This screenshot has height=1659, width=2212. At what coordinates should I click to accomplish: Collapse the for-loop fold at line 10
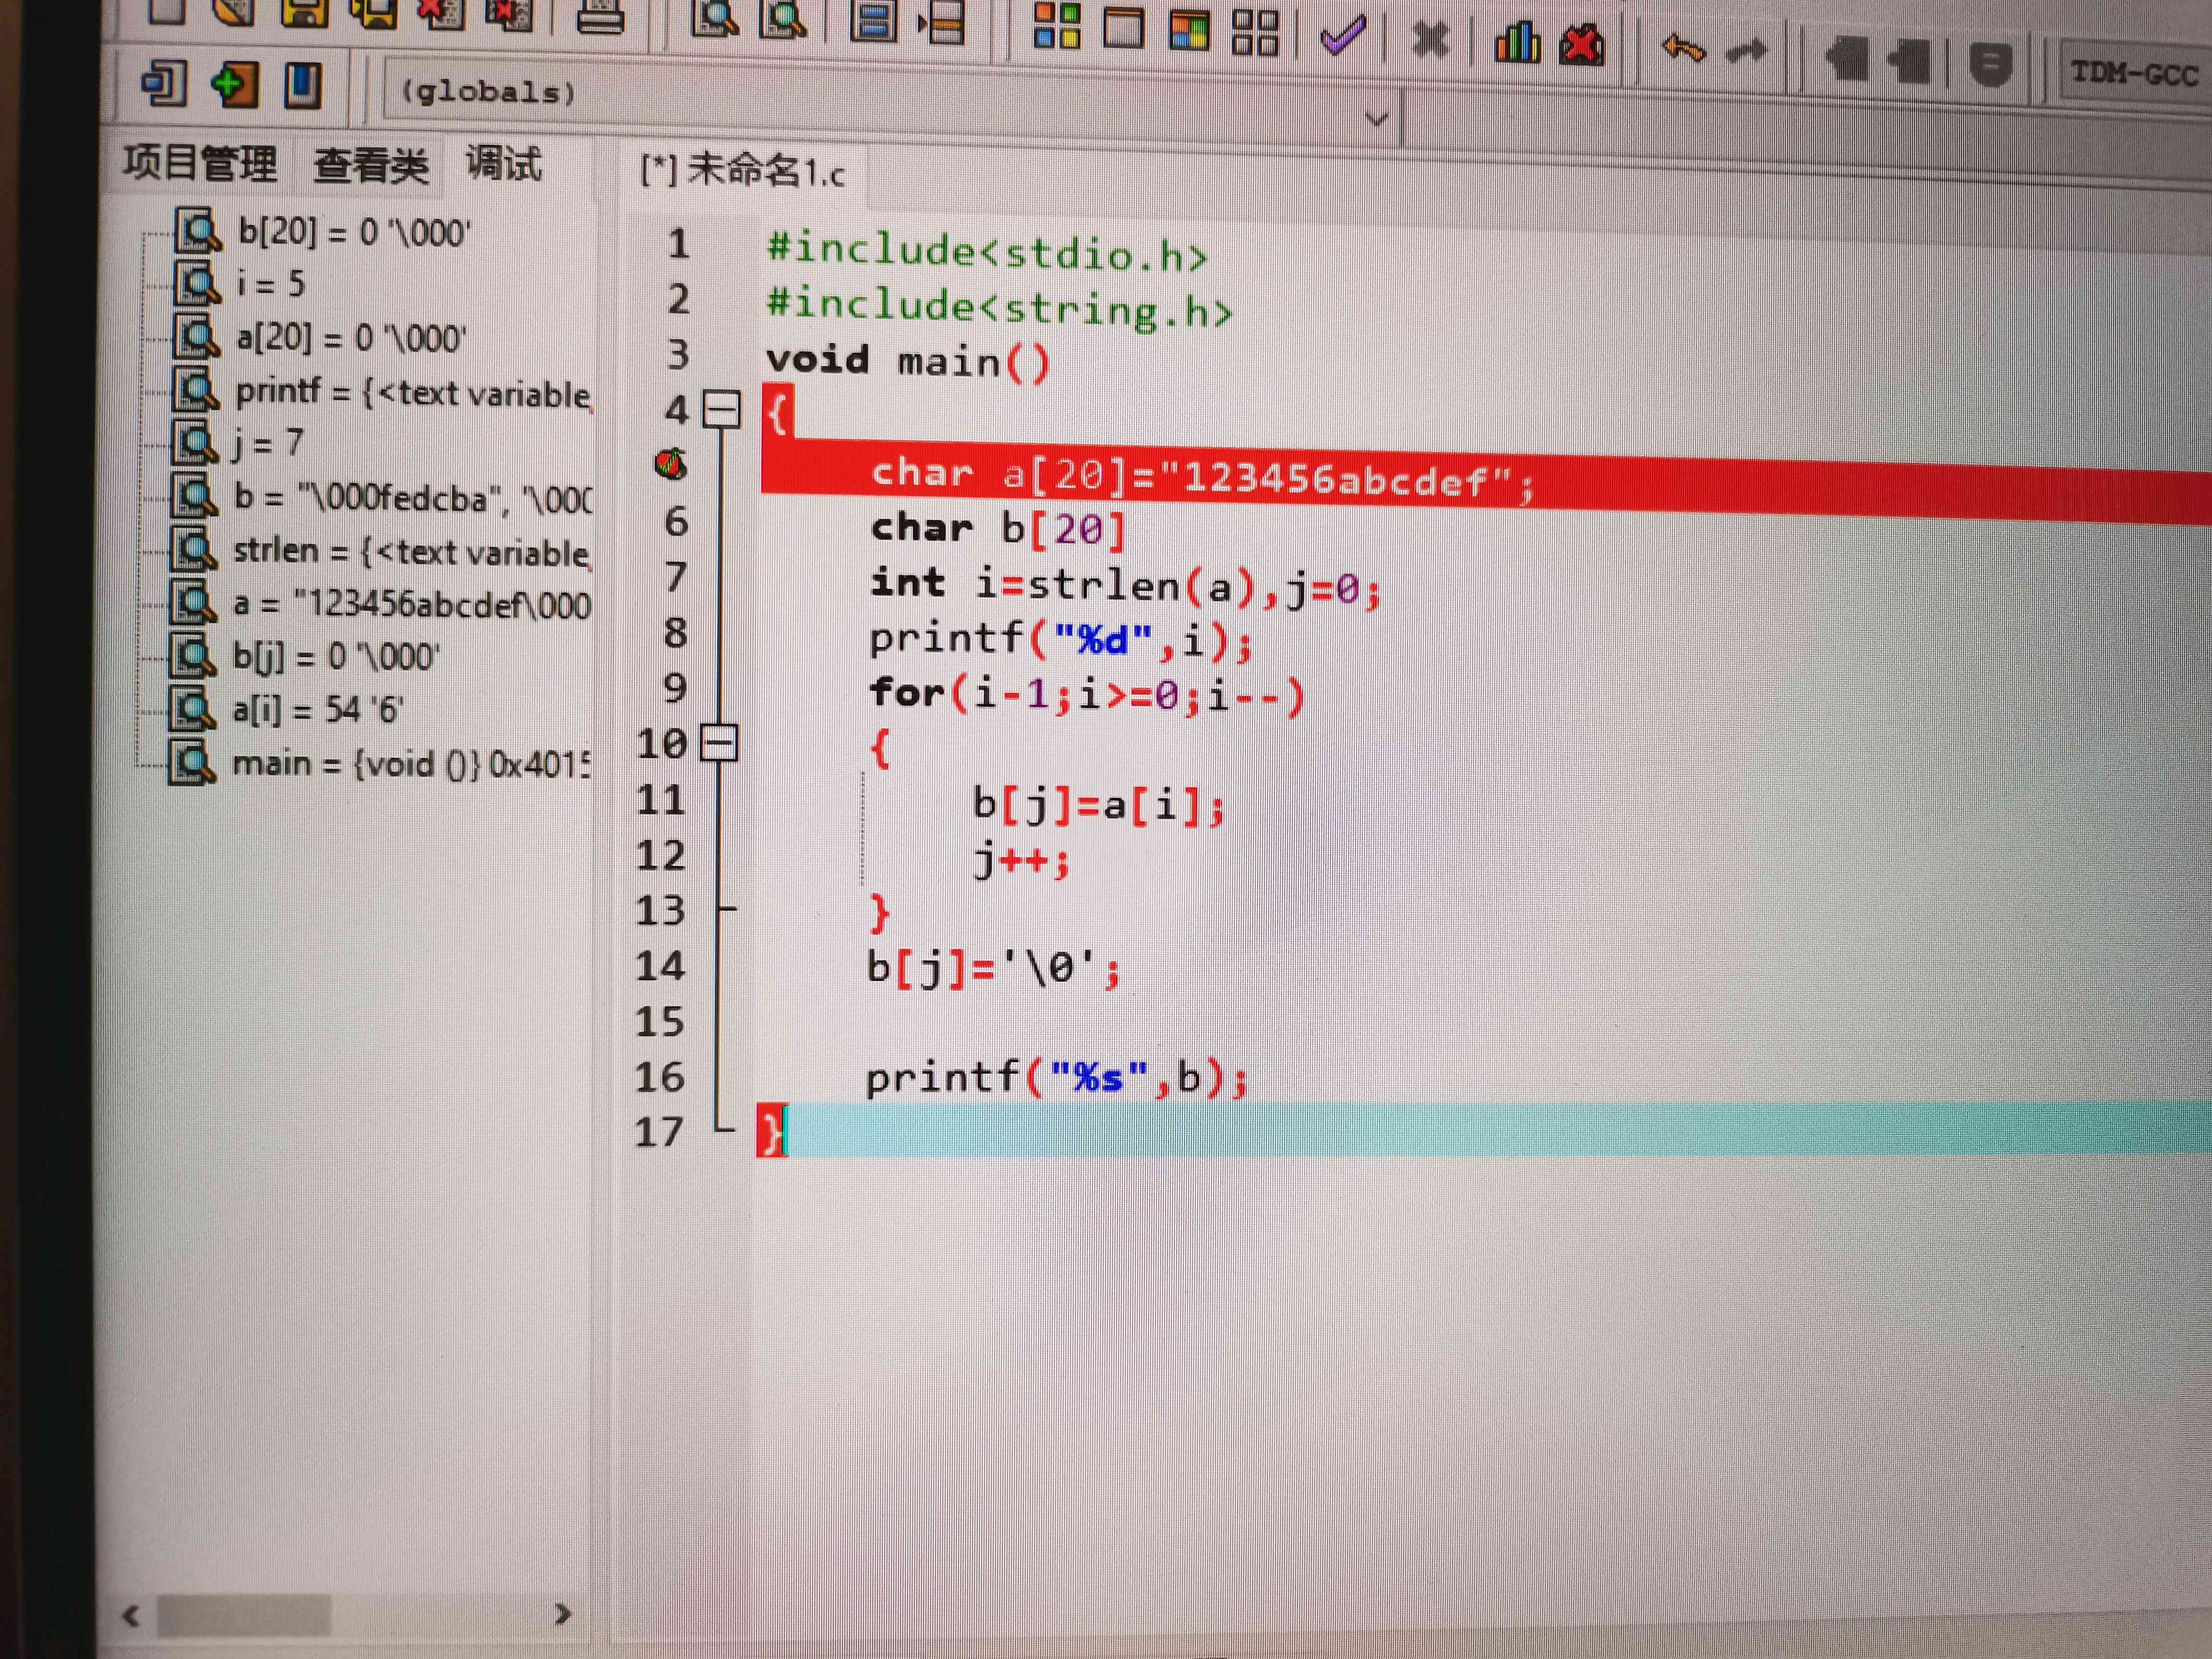pyautogui.click(x=719, y=743)
